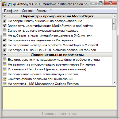The height and width of the screenshot is (119, 119).
Task: Select text Не запрашивать лицензии на воспроизведение
Action: tap(45, 21)
